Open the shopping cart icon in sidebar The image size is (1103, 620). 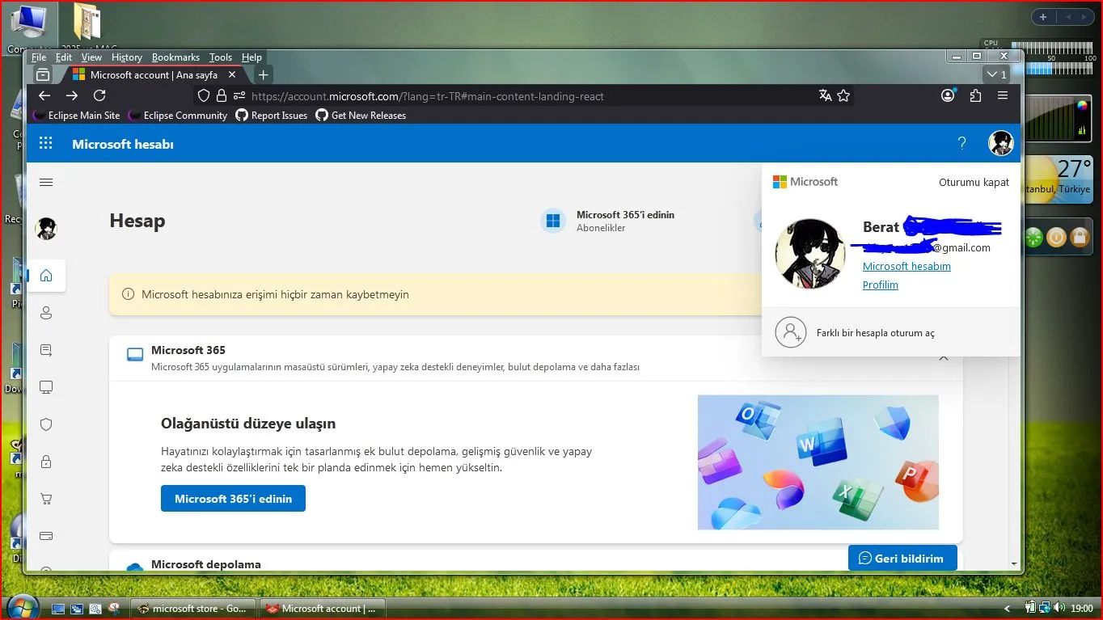point(46,499)
